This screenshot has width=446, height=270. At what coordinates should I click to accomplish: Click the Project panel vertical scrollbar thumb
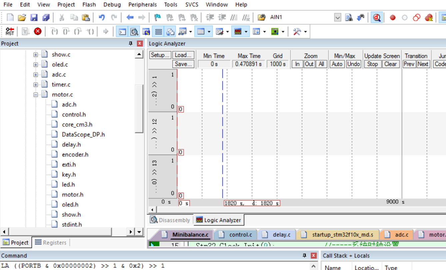pyautogui.click(x=139, y=108)
